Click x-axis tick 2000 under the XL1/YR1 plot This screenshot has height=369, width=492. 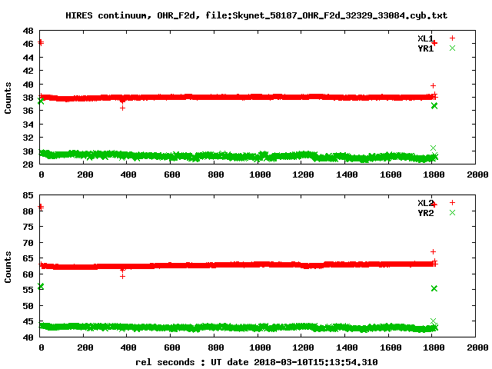pyautogui.click(x=477, y=175)
